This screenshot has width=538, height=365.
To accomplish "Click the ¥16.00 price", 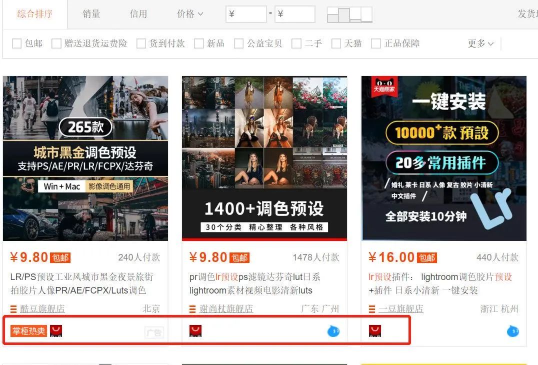I will pos(391,257).
